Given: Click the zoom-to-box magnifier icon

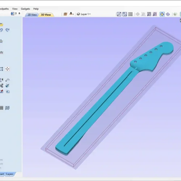Looking at the screenshot, I should click(149, 14).
